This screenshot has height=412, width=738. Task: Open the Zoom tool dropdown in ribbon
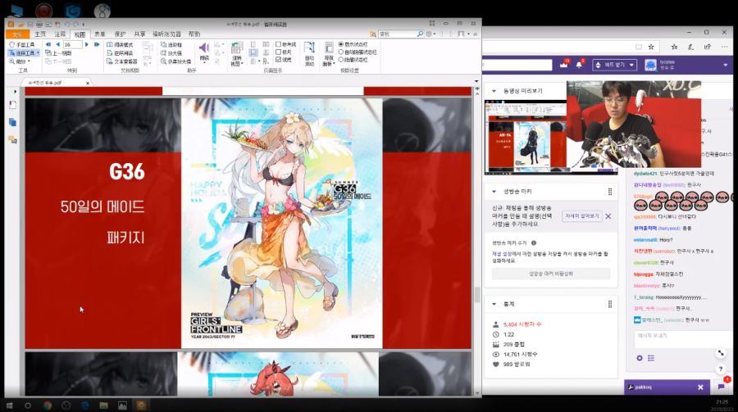20,61
